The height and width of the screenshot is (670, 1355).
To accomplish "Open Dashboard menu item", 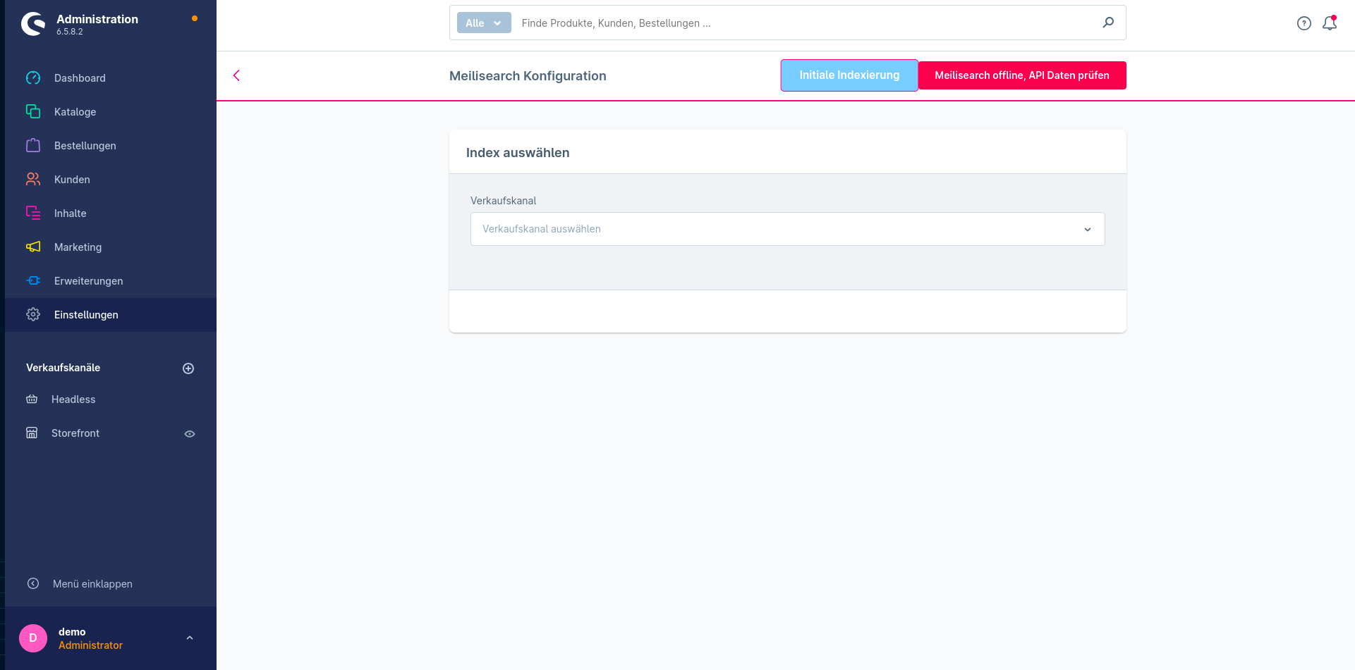I will (111, 78).
